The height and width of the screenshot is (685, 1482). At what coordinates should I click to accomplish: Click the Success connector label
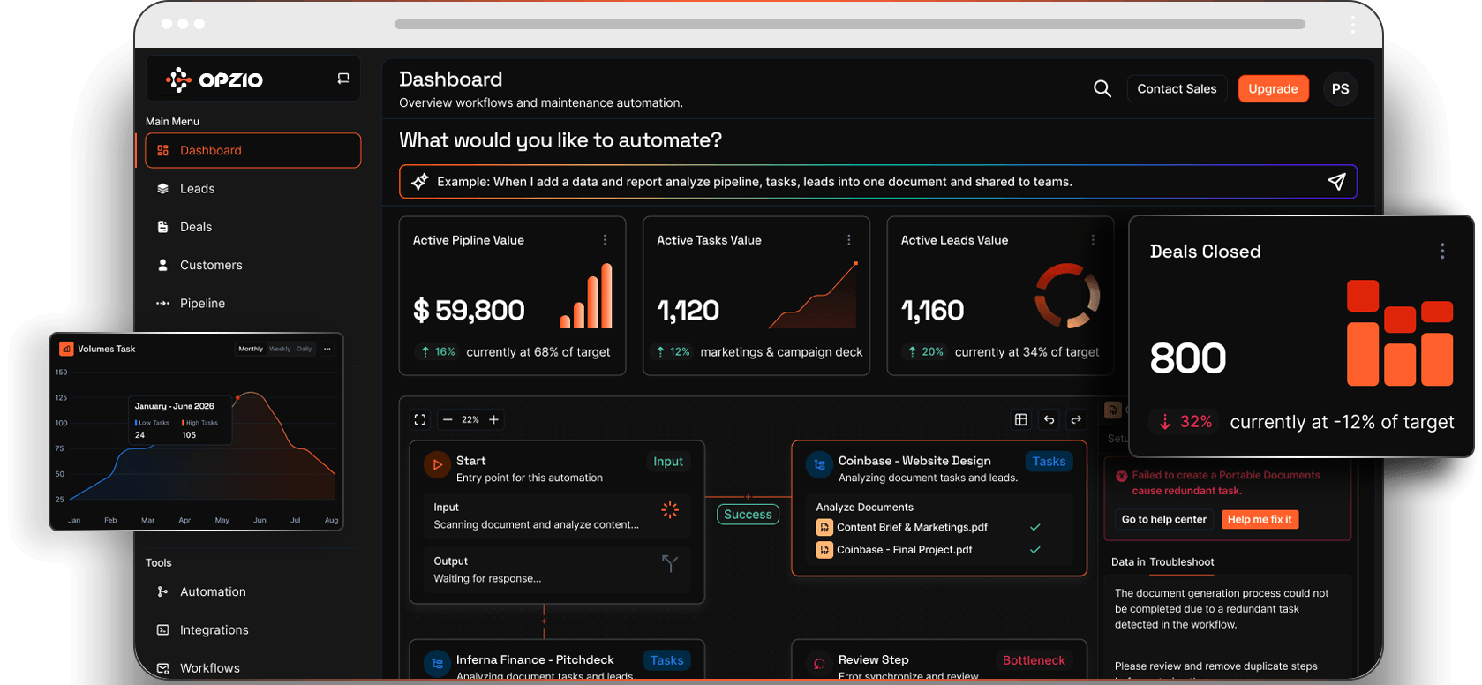tap(748, 514)
